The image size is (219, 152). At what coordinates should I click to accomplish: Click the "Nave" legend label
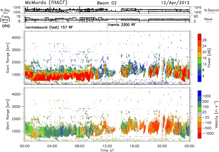(x=208, y=19)
